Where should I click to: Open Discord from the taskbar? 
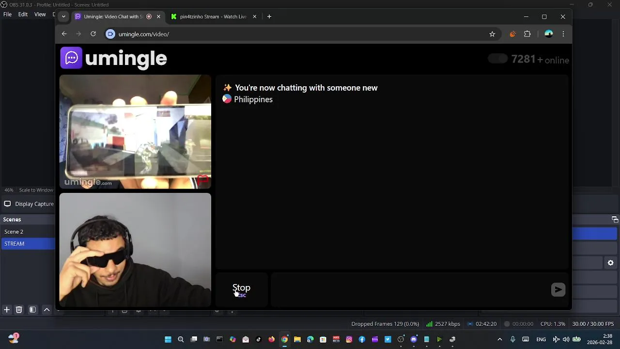tap(414, 339)
